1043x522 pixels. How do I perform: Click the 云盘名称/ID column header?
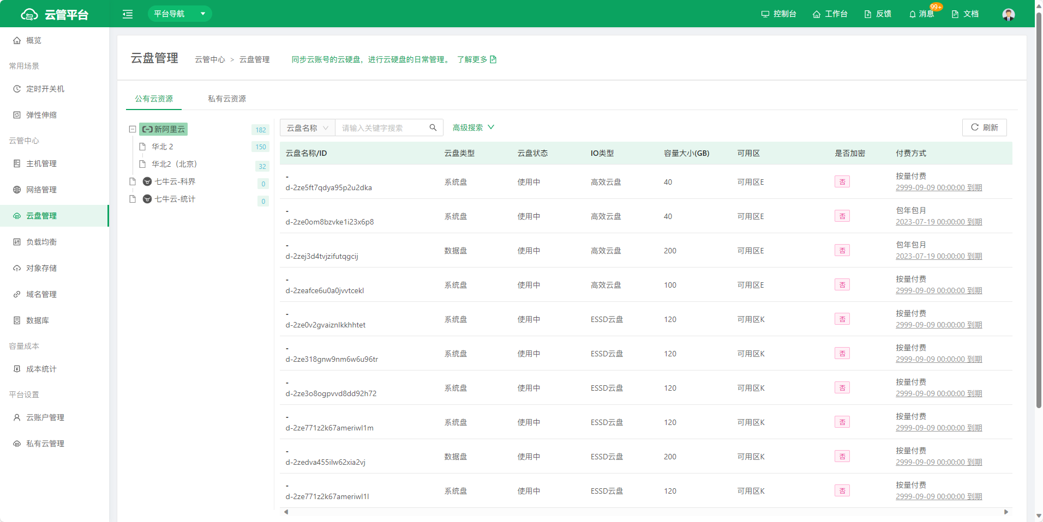pos(307,153)
